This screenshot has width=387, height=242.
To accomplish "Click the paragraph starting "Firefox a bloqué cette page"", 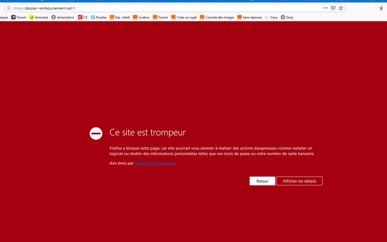I will click(212, 151).
